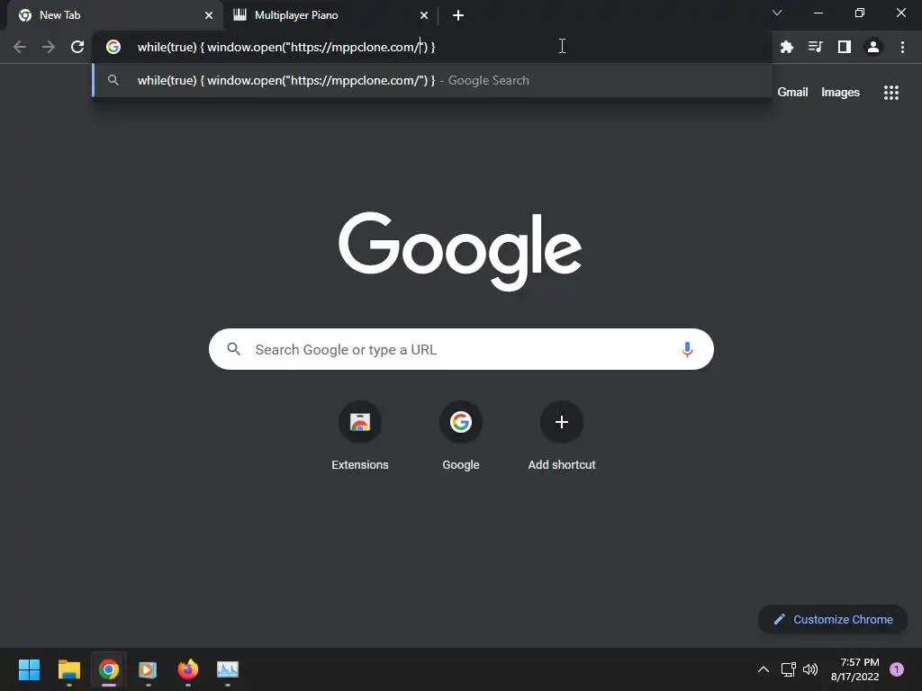This screenshot has width=922, height=691.
Task: Open the clock showing 7:57 PM
Action: click(855, 669)
